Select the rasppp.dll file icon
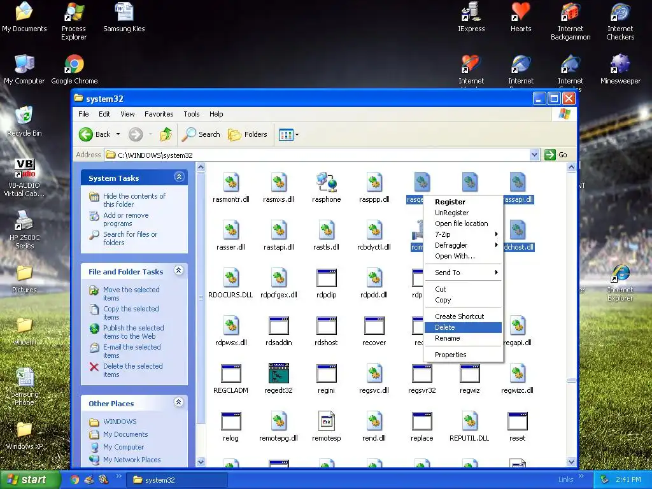The image size is (652, 489). (374, 183)
